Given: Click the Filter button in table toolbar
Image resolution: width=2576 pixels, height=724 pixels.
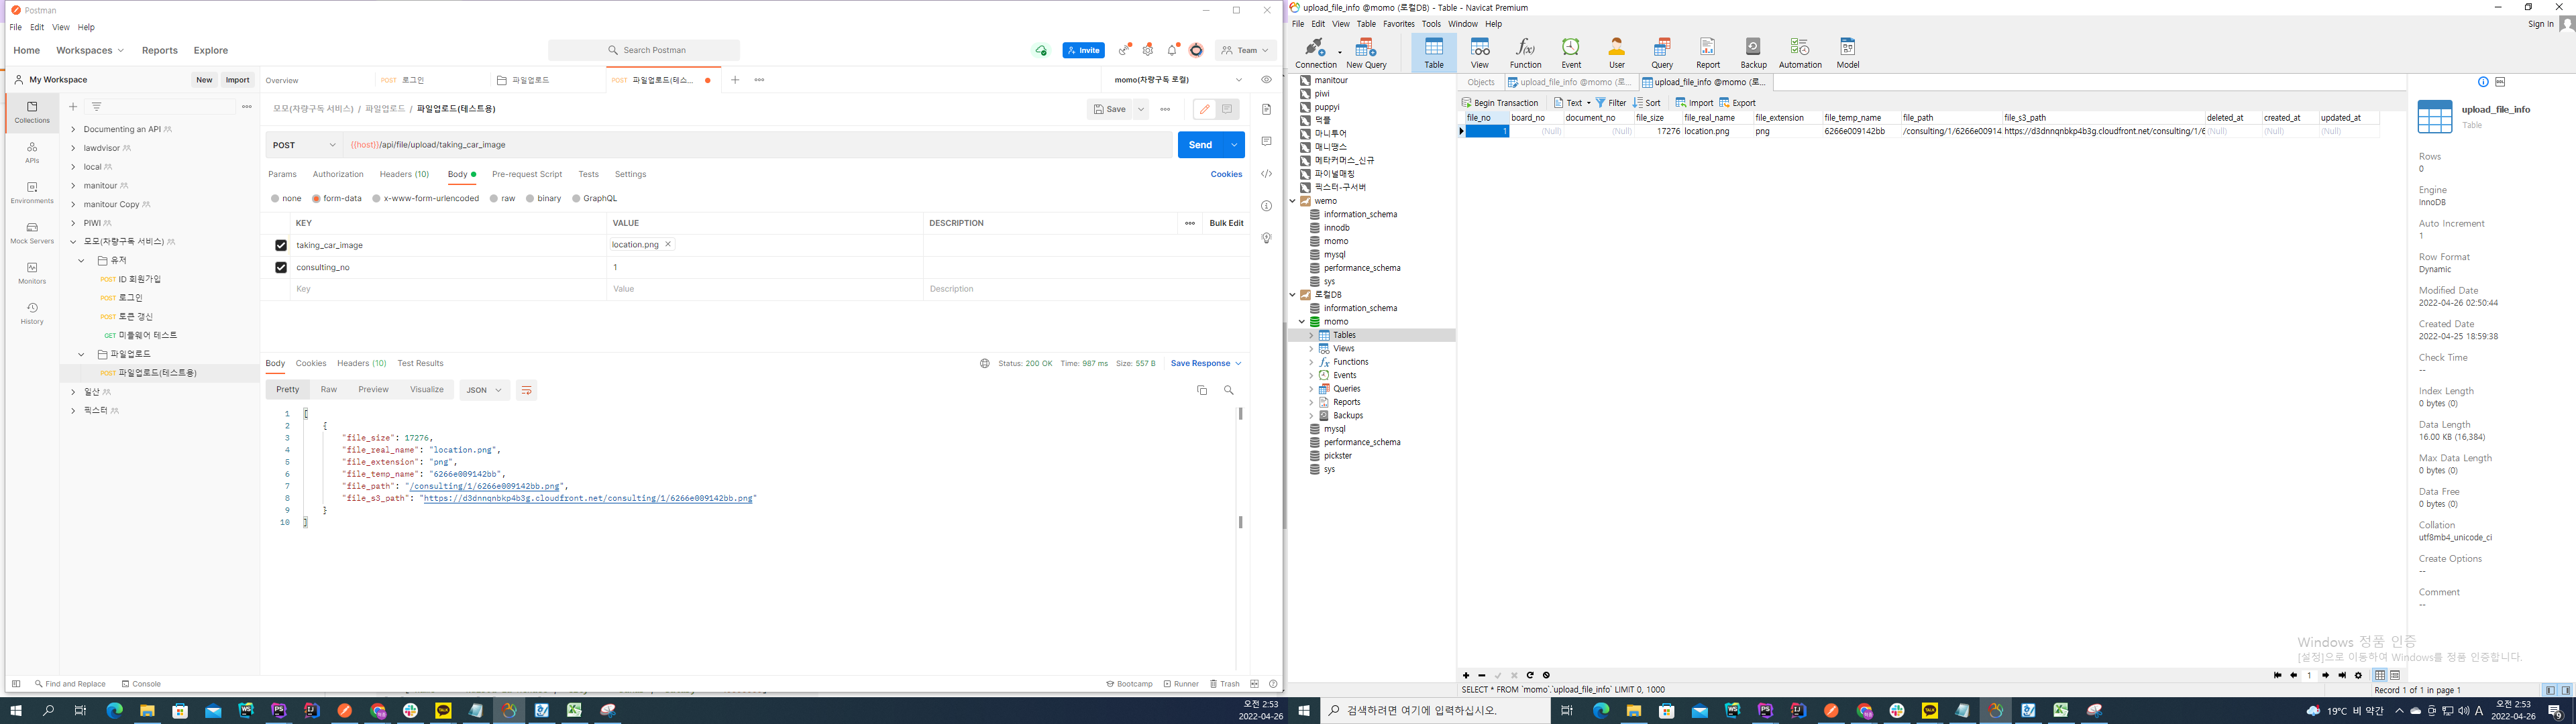Looking at the screenshot, I should [x=1611, y=103].
